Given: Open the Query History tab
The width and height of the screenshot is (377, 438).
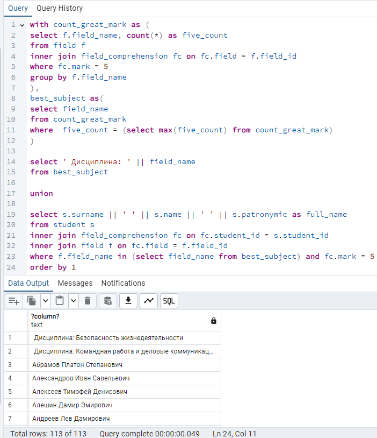Looking at the screenshot, I should click(x=60, y=9).
